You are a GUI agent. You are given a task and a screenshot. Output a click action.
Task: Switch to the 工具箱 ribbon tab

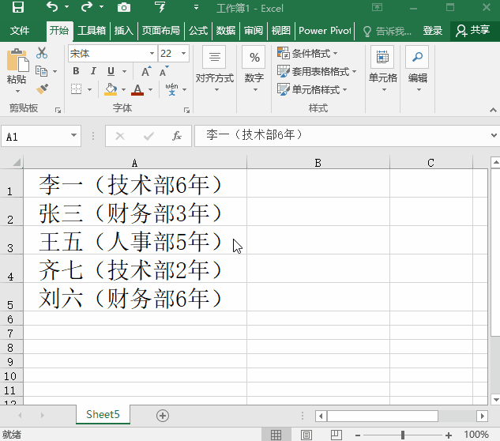92,31
